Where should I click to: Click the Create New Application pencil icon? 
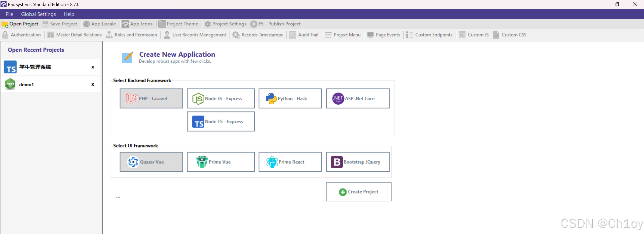pos(128,57)
